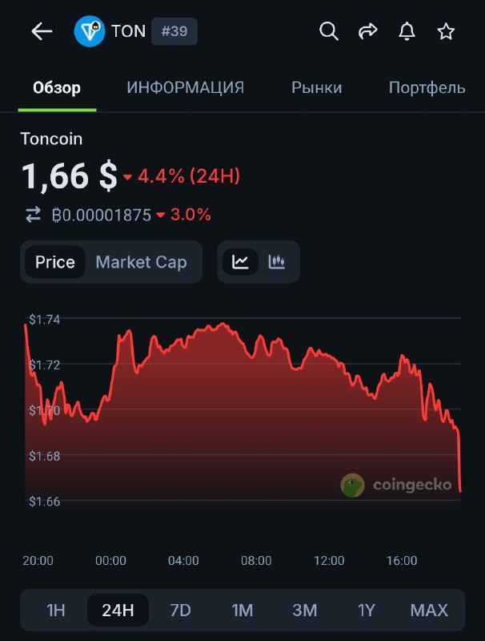Tap the back arrow

tap(41, 31)
